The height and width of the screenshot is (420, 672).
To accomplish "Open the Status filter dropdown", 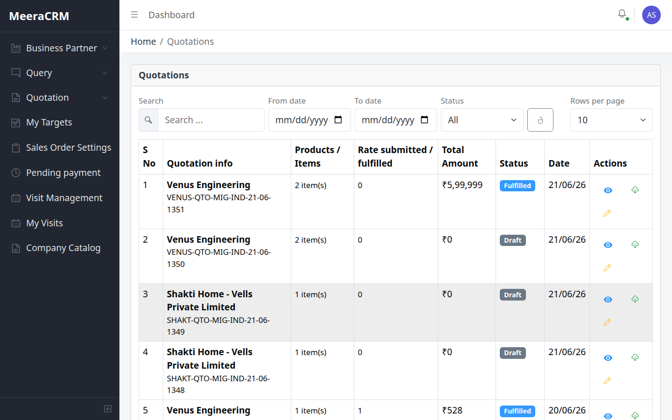I will (x=482, y=120).
